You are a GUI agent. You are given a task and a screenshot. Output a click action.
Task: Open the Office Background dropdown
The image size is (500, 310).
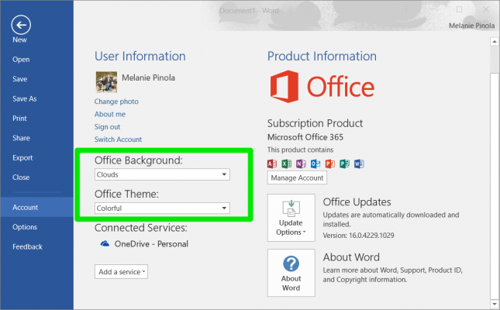[x=162, y=174]
